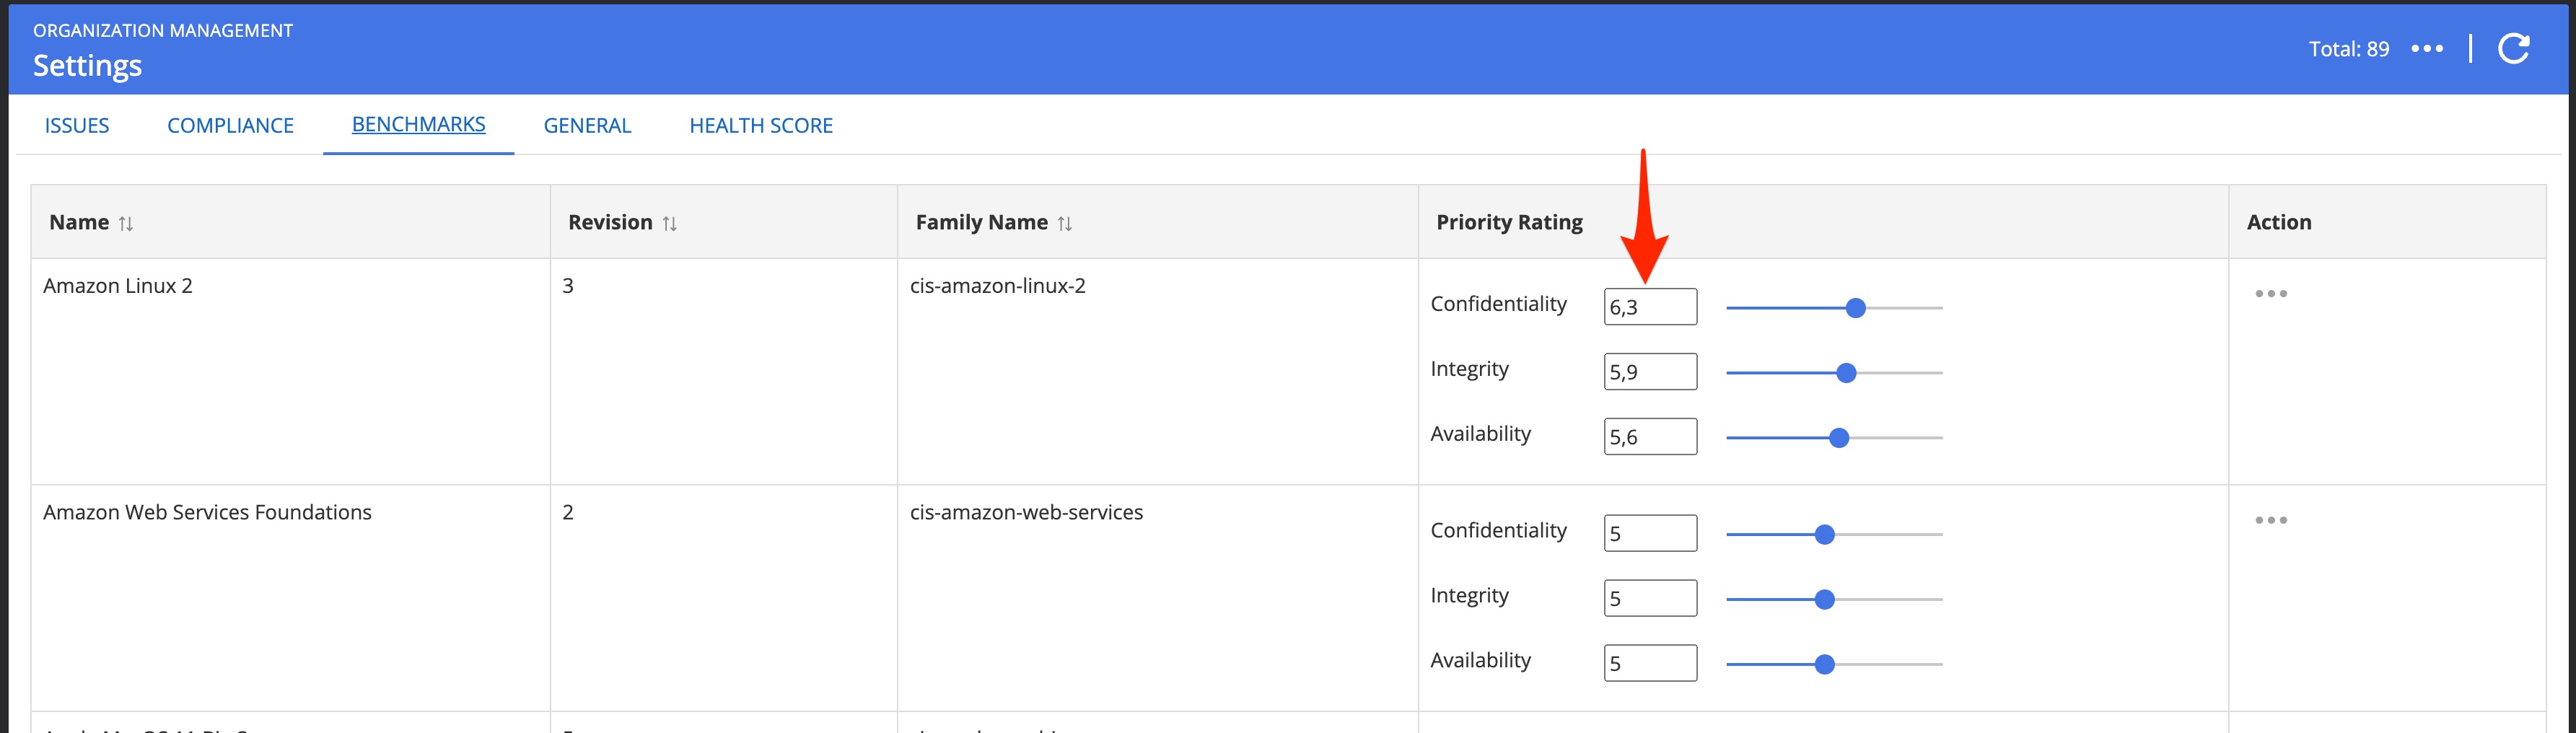Click the refresh icon in header
Image resolution: width=2576 pixels, height=733 pixels.
(2513, 49)
